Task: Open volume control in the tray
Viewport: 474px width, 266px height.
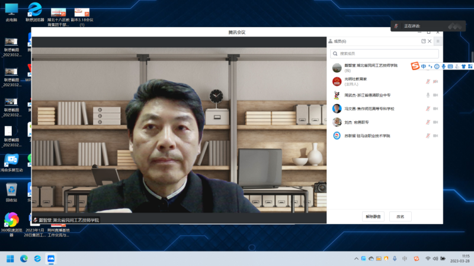Action: tap(435, 259)
